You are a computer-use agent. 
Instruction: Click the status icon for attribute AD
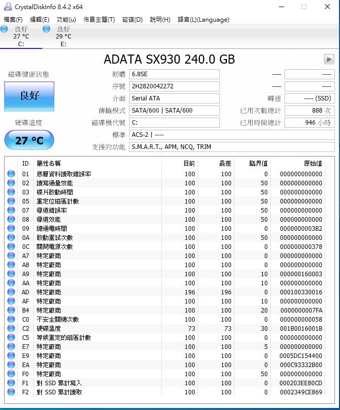(11, 292)
